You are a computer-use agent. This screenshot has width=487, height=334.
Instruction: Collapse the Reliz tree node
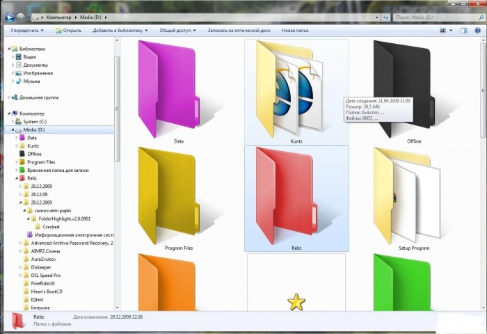coord(17,178)
